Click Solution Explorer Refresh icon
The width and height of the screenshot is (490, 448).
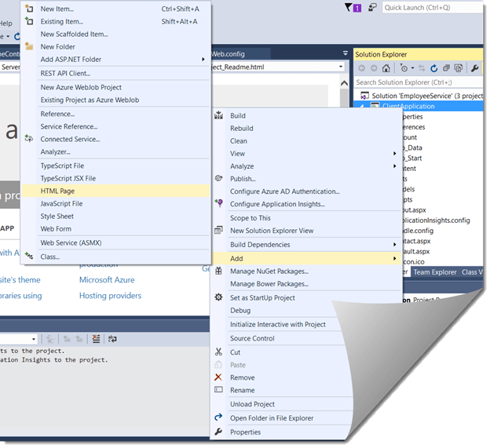click(433, 68)
